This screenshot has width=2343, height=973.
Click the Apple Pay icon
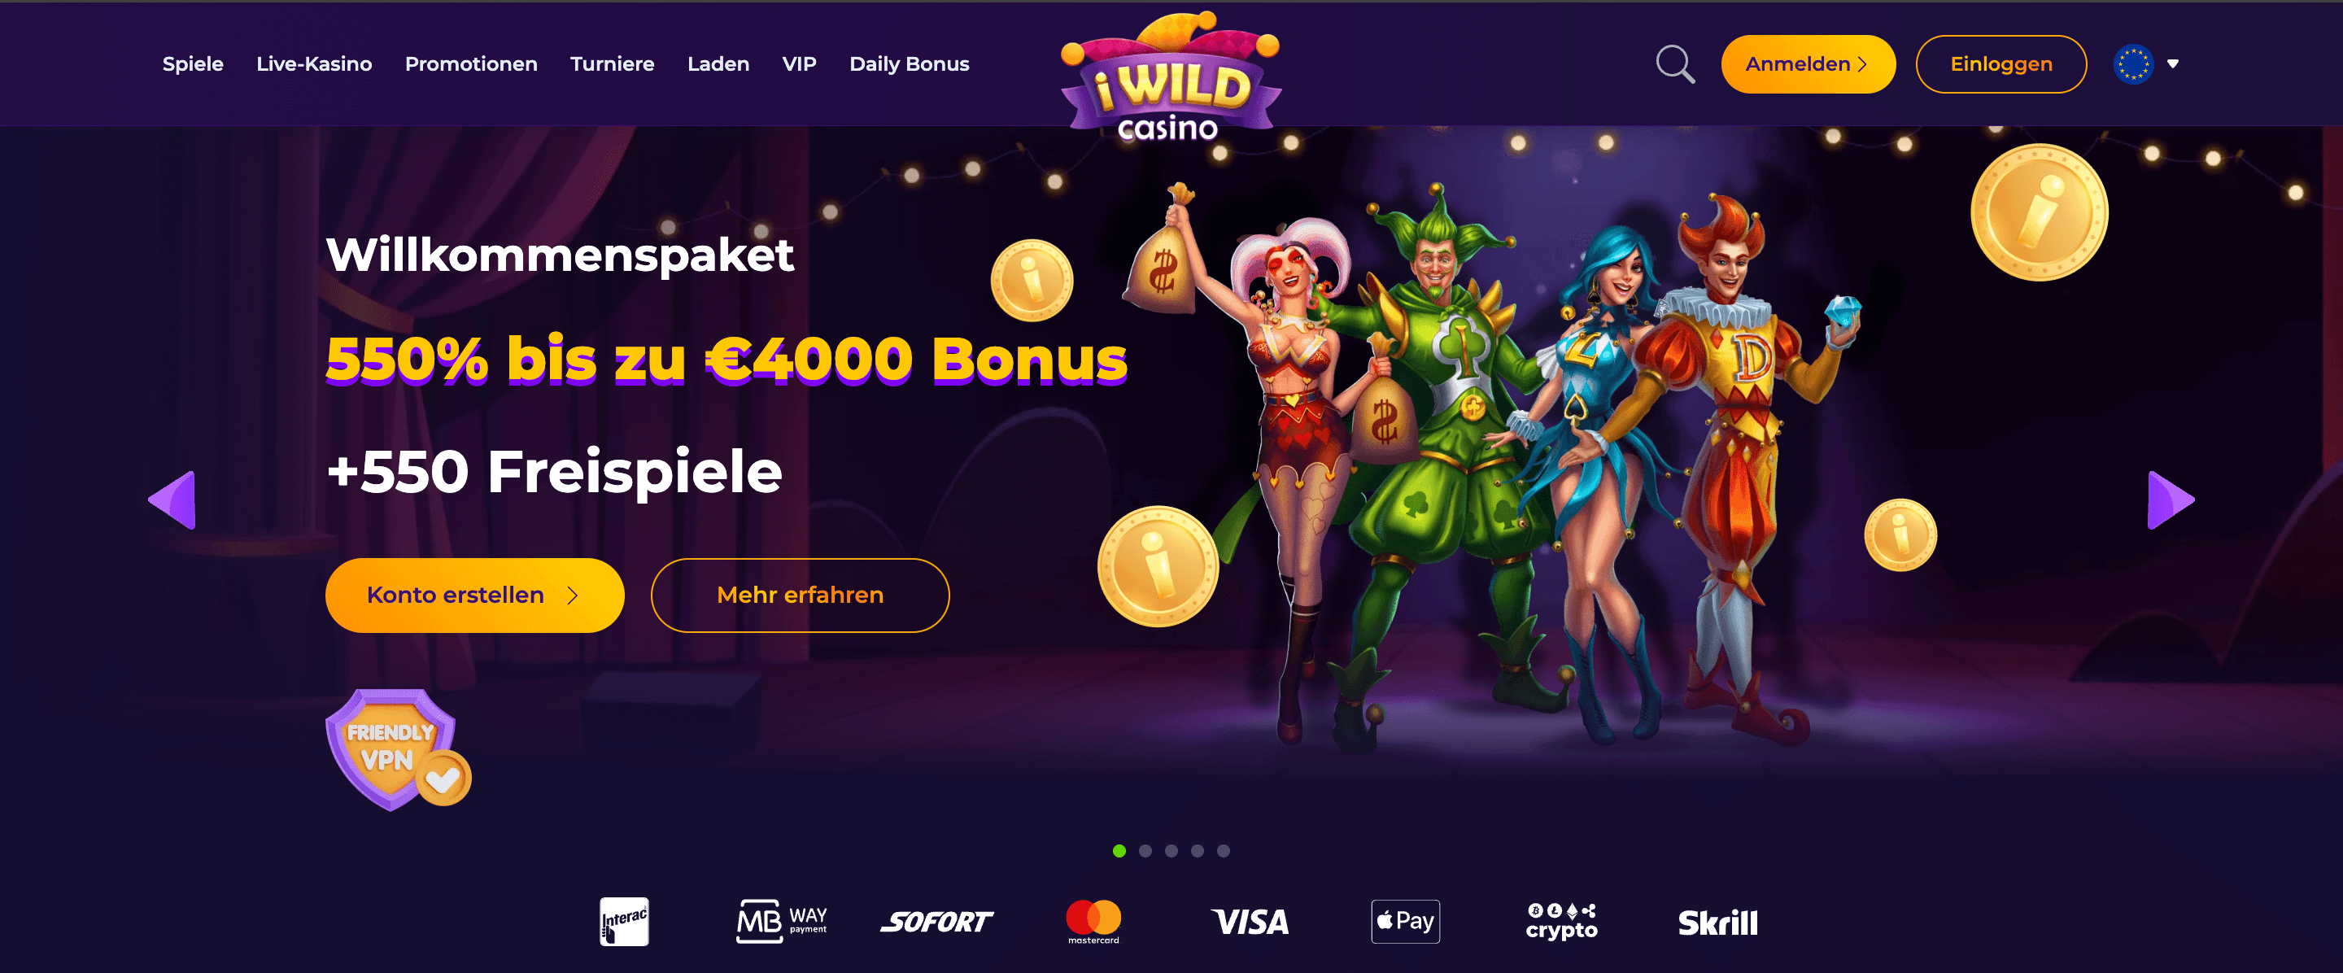pos(1405,922)
